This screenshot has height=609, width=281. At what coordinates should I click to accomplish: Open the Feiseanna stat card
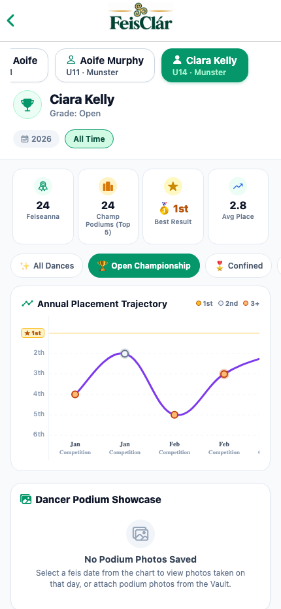tap(43, 206)
